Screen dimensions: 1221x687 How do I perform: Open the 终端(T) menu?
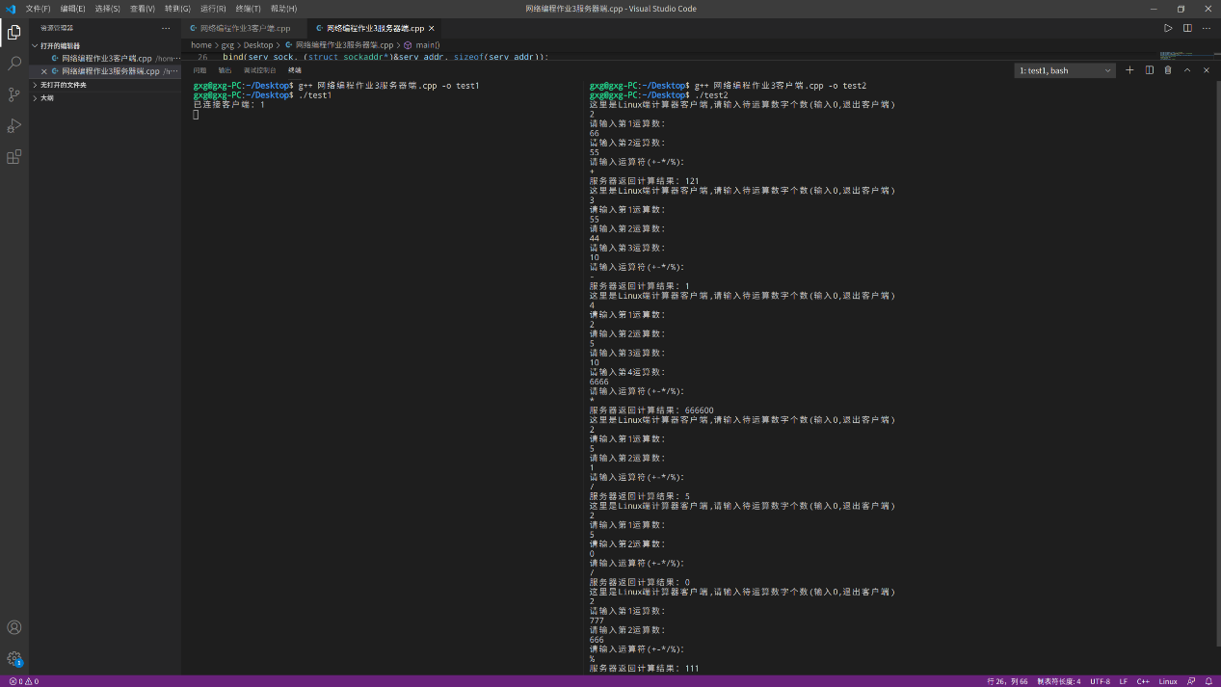248,9
